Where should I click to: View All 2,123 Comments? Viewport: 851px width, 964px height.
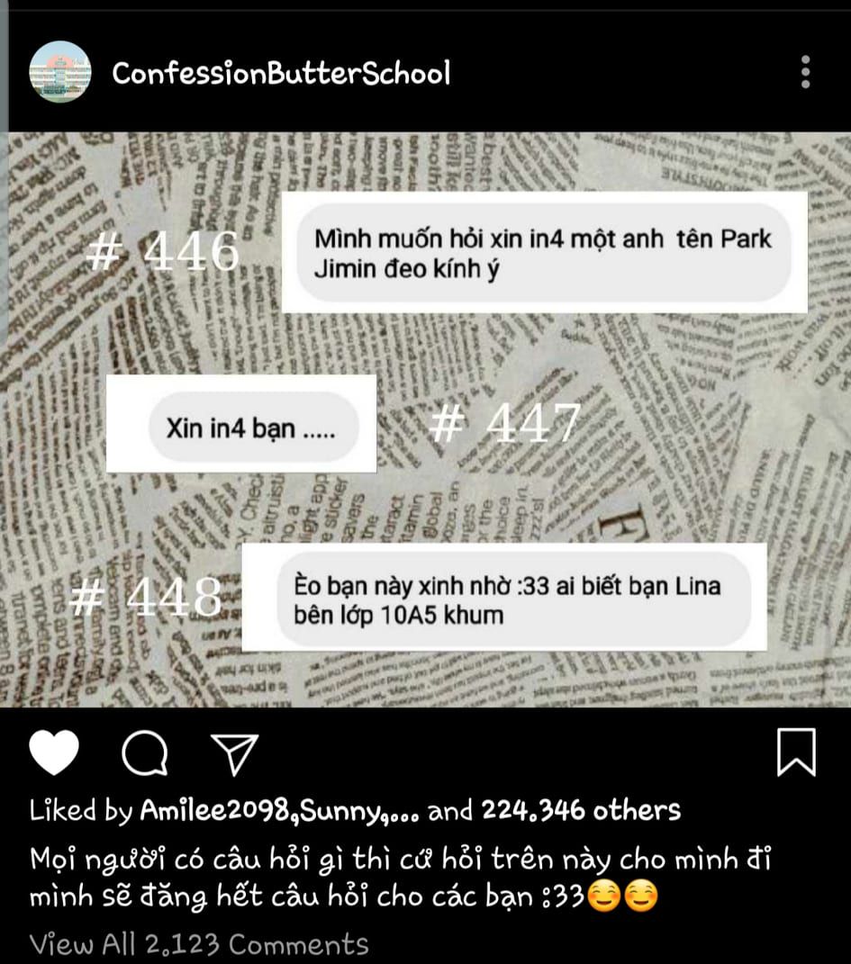point(199,943)
